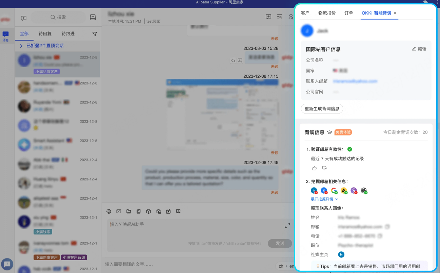This screenshot has height=273, width=440.
Task: Expand the message input to full size
Action: pos(287,225)
